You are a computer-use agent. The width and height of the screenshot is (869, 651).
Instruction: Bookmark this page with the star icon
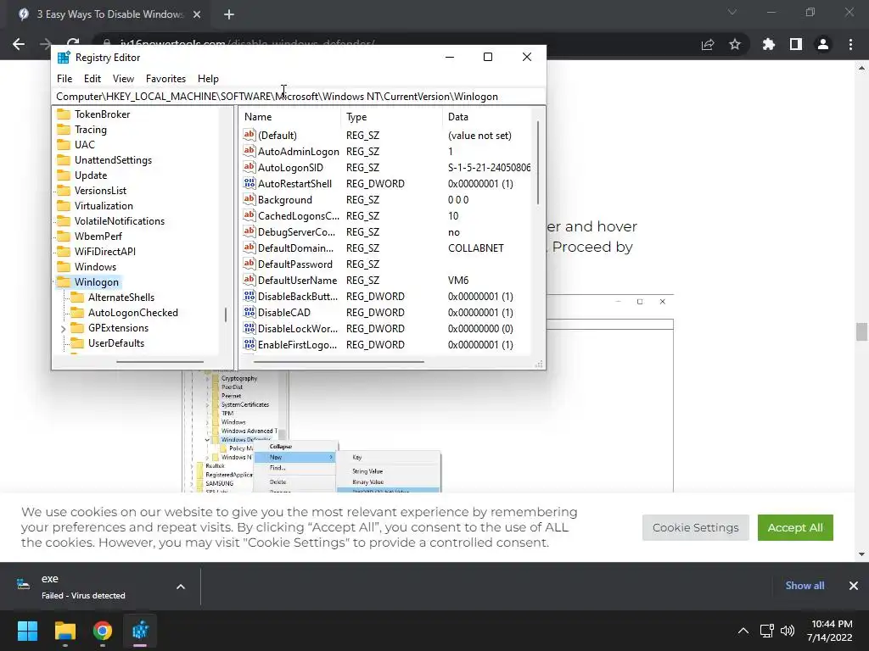click(x=735, y=44)
